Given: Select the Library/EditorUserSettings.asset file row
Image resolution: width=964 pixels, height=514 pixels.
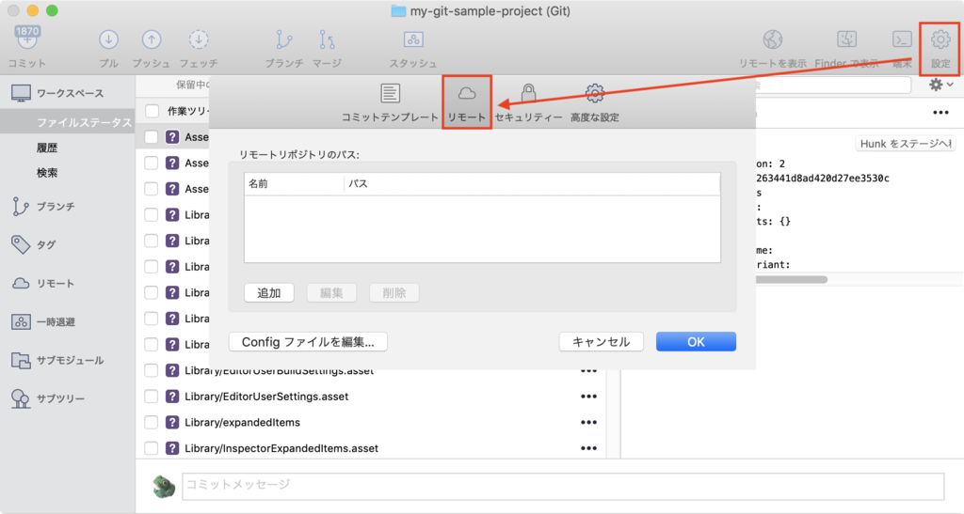Looking at the screenshot, I should (371, 397).
